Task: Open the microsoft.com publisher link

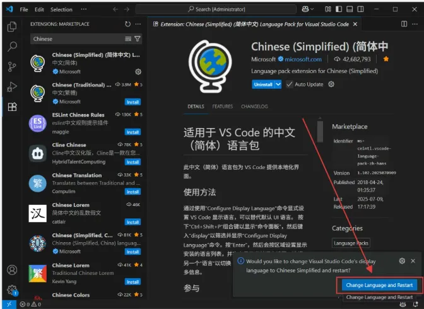Action: coord(303,59)
